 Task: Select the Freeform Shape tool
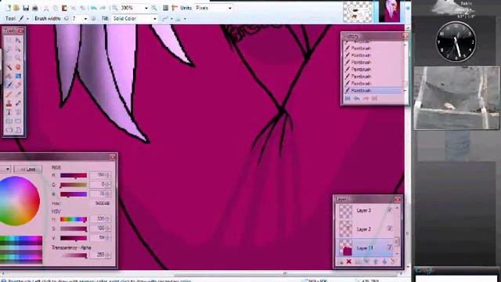18,130
